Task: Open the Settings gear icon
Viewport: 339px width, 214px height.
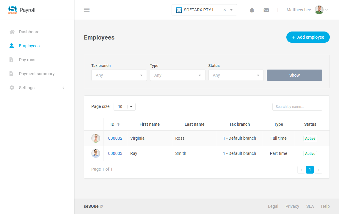Action: tap(12, 88)
